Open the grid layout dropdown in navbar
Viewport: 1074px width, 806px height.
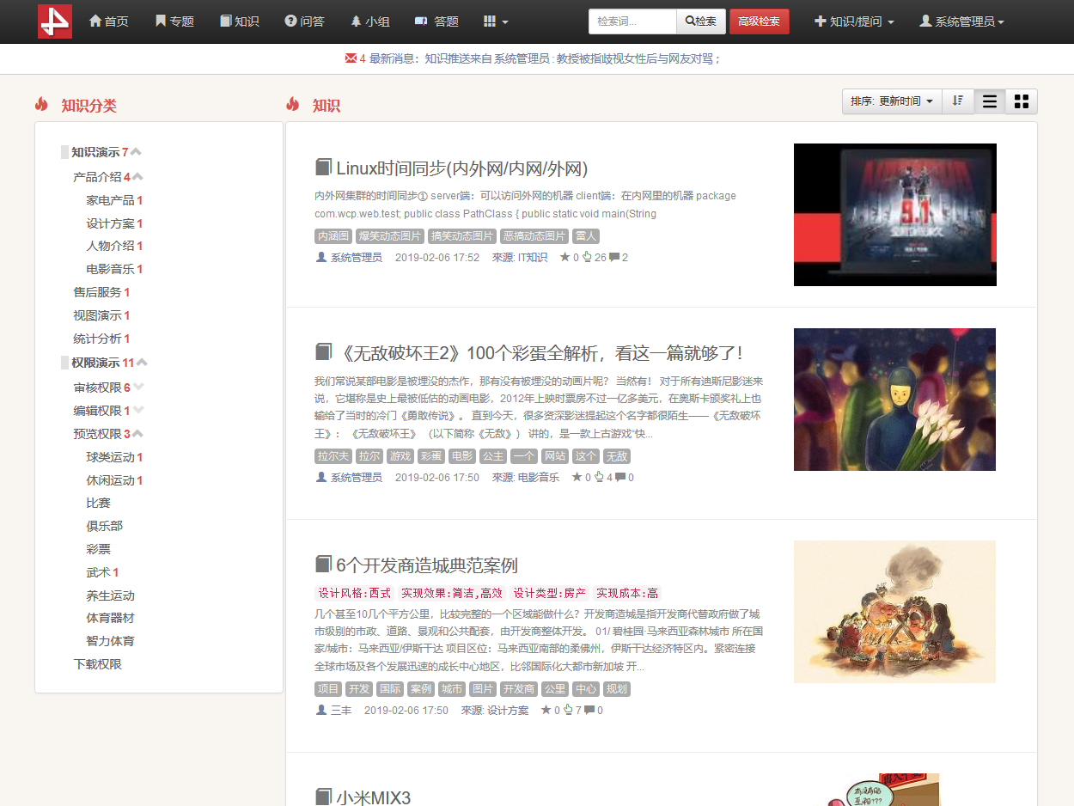(x=496, y=21)
